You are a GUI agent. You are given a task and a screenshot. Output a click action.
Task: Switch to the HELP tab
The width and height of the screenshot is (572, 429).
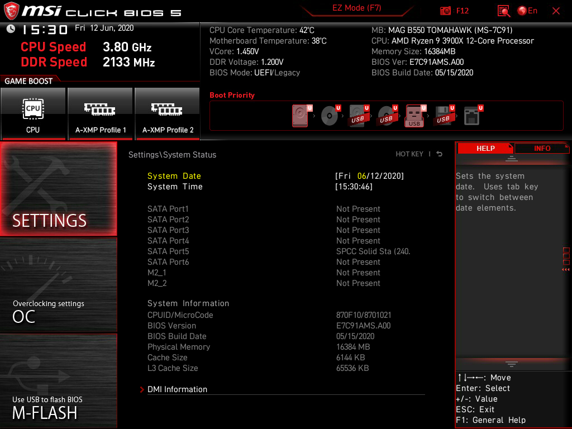point(485,148)
